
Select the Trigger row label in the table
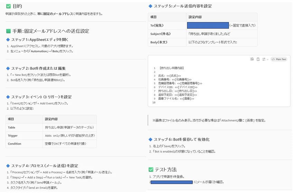pos(13,136)
